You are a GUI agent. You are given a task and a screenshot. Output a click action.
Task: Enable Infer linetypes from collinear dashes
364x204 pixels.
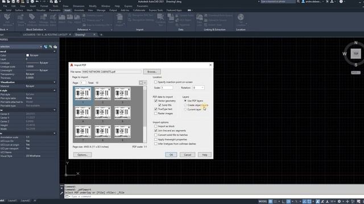pyautogui.click(x=156, y=144)
